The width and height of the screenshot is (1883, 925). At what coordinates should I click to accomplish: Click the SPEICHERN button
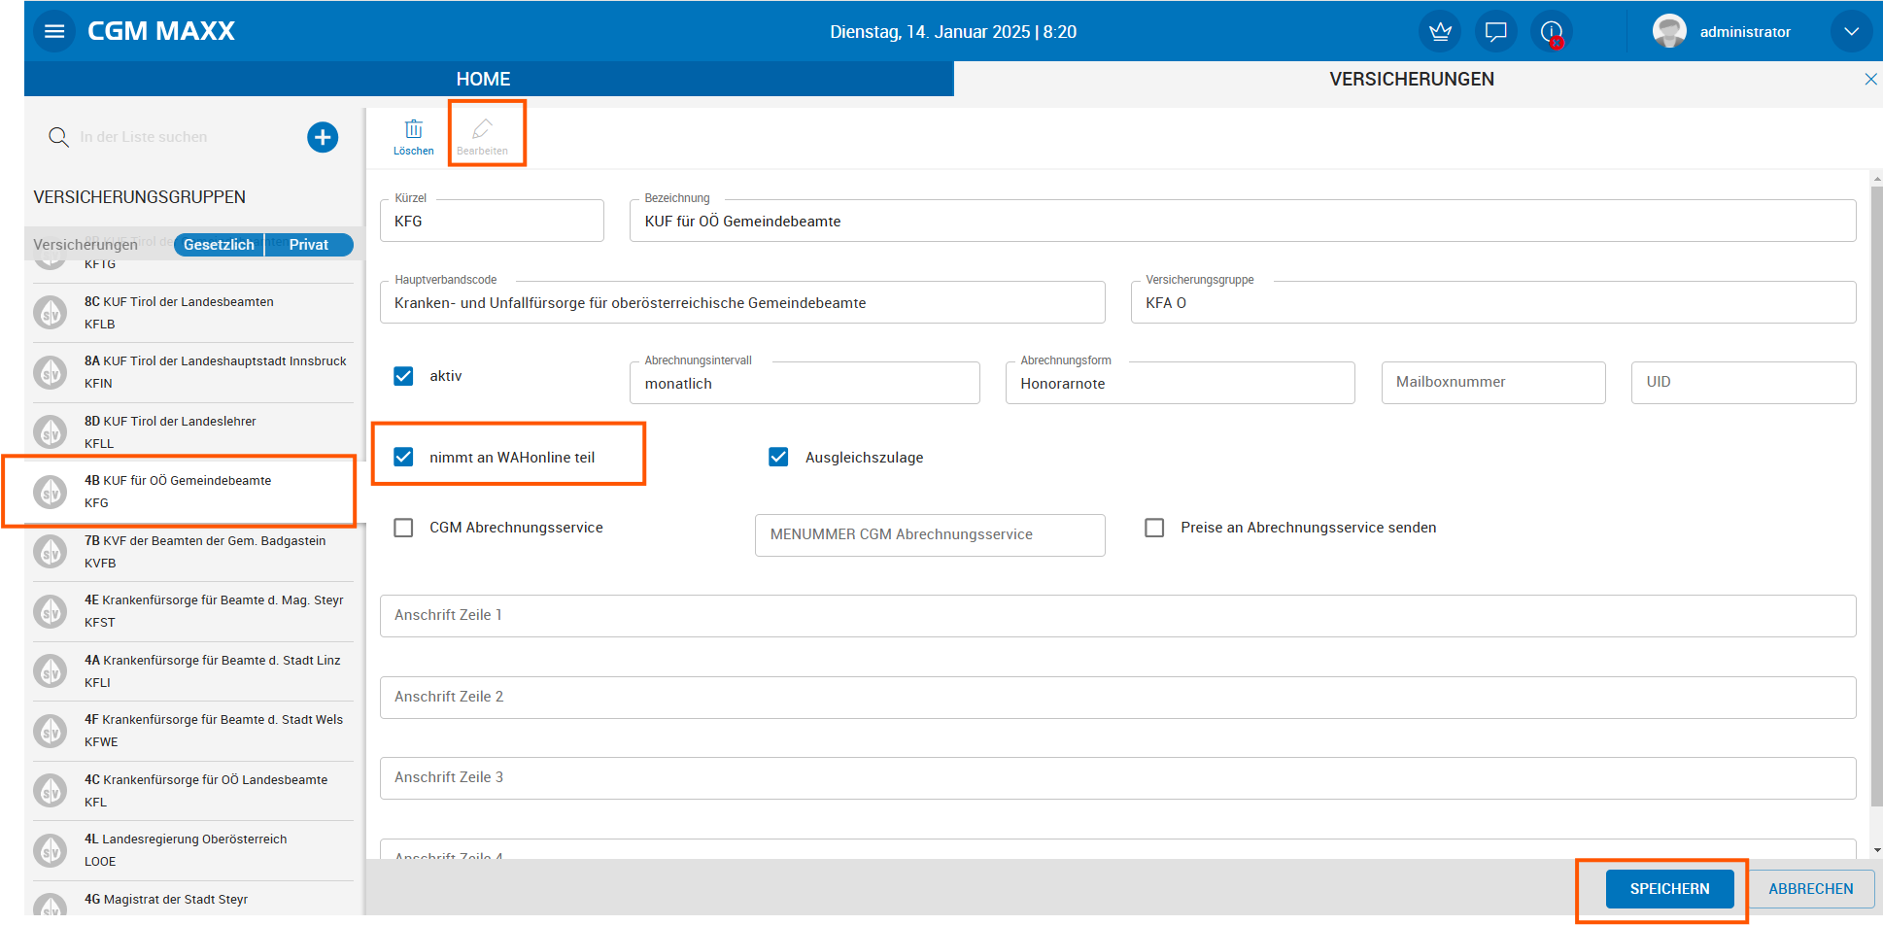[1669, 889]
